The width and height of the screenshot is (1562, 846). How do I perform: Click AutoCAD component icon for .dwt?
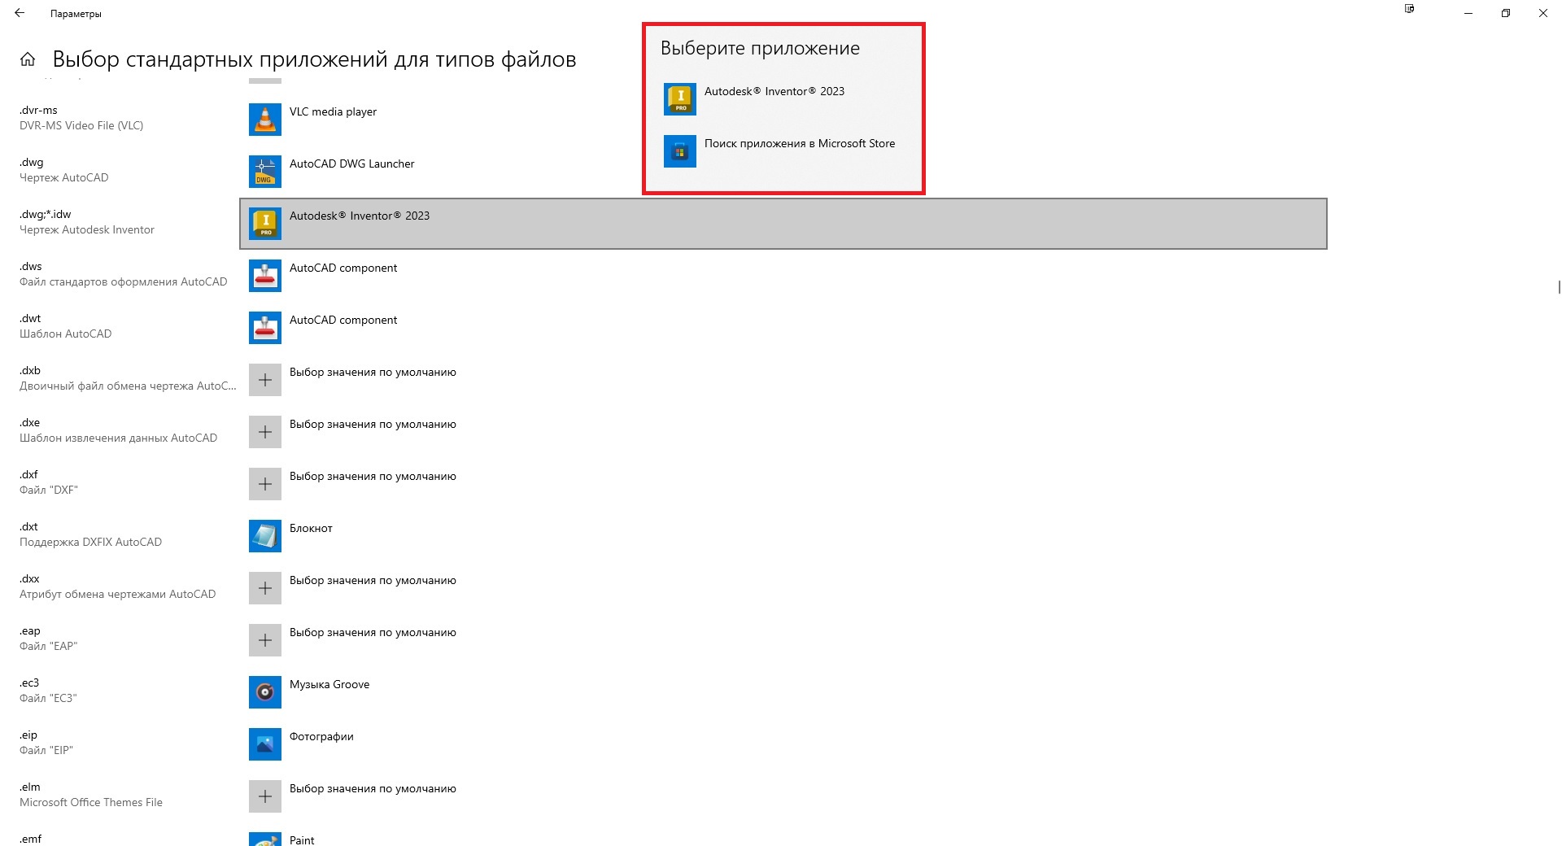tap(265, 328)
